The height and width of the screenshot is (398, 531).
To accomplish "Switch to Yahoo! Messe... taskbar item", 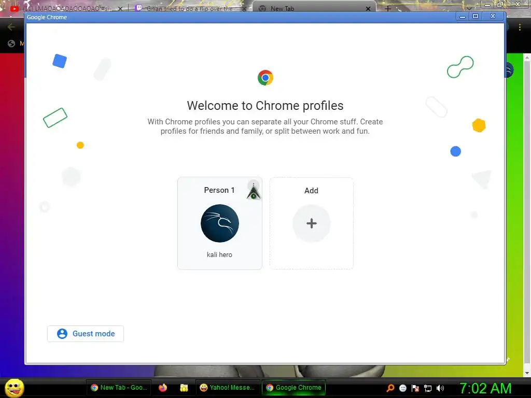I will pyautogui.click(x=227, y=388).
